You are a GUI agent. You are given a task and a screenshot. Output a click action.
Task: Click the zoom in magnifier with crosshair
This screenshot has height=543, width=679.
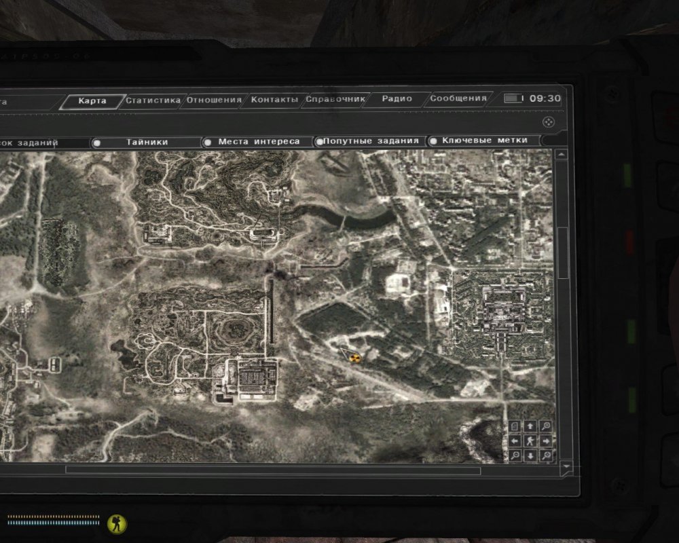coord(546,426)
